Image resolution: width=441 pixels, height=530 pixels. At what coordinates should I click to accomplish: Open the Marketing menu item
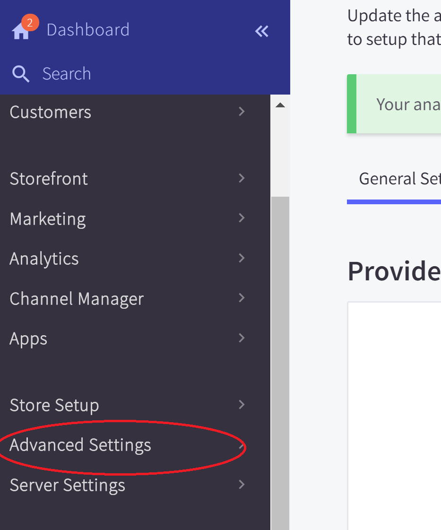[x=48, y=219]
